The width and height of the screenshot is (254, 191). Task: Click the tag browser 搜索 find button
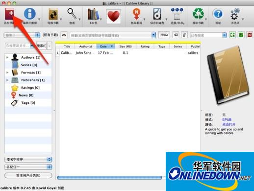pyautogui.click(x=42, y=46)
